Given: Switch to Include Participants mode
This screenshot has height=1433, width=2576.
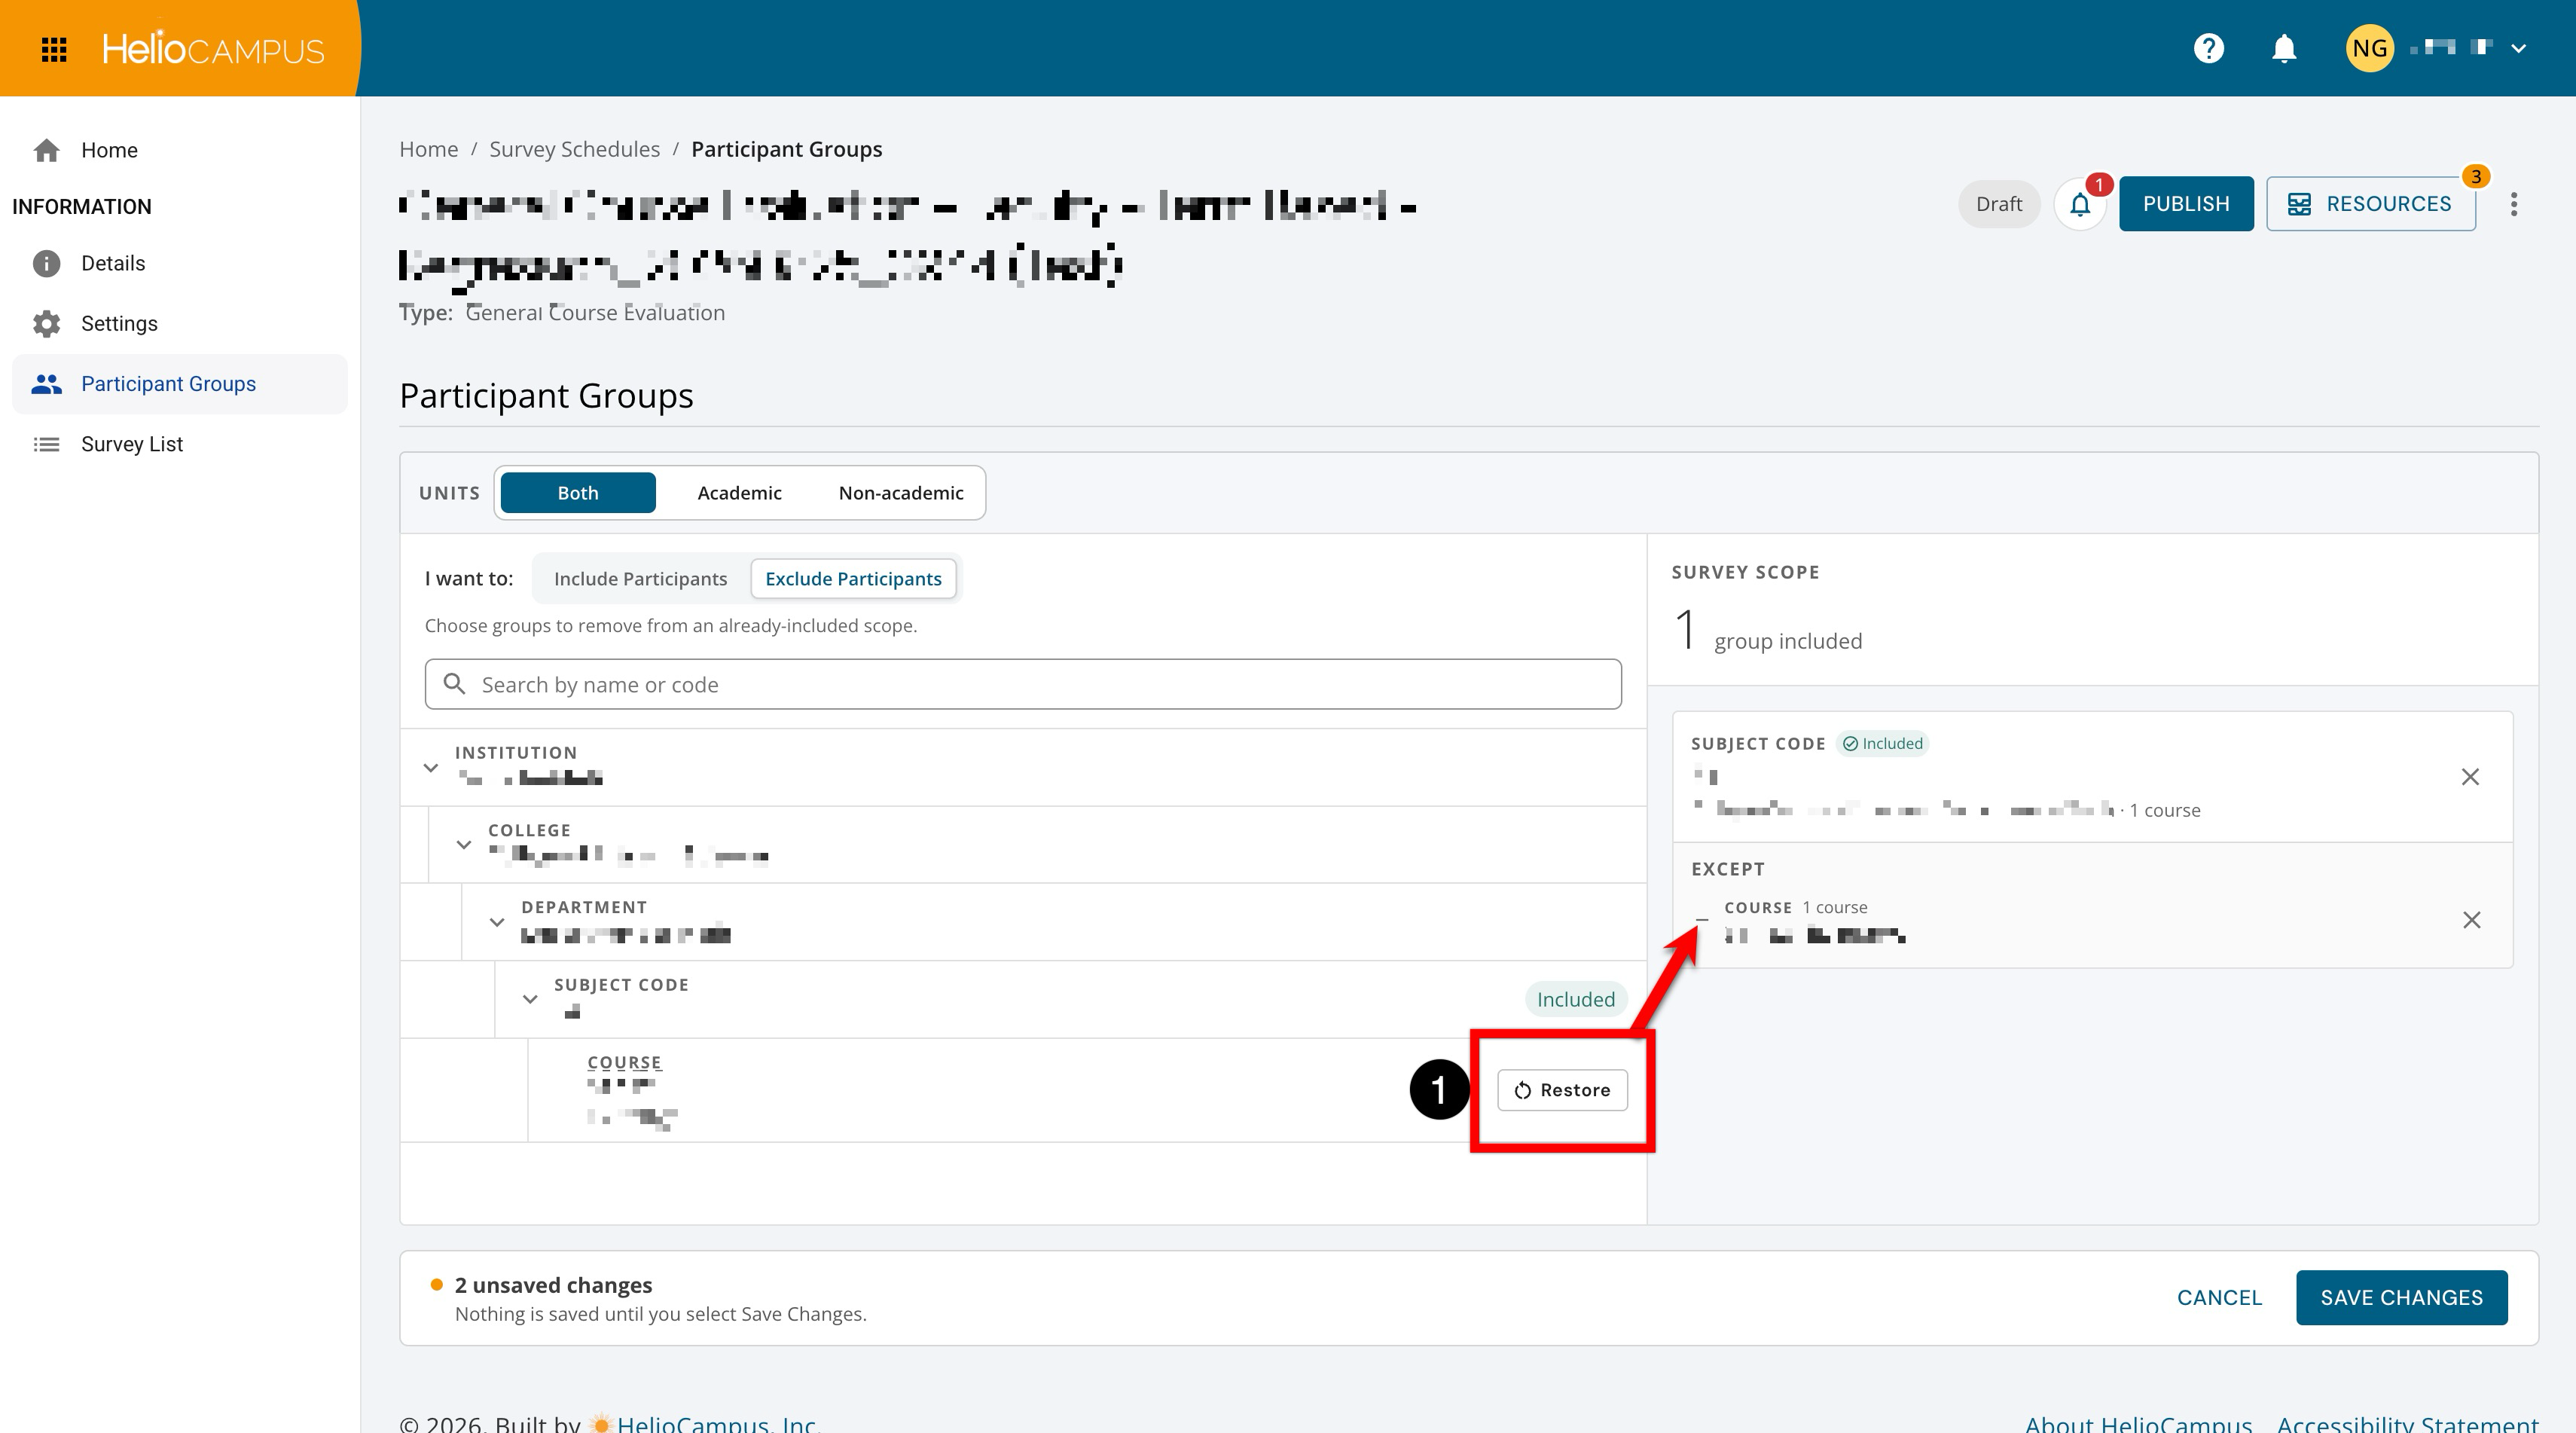Looking at the screenshot, I should point(640,579).
